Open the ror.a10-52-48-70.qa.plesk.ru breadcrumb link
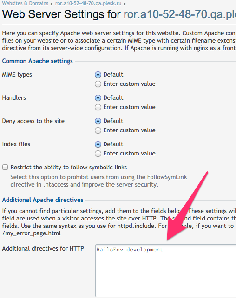The height and width of the screenshot is (298, 236). click(88, 3)
